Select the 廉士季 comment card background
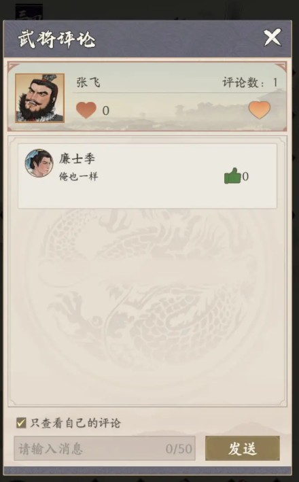The width and height of the screenshot is (299, 482). click(147, 176)
